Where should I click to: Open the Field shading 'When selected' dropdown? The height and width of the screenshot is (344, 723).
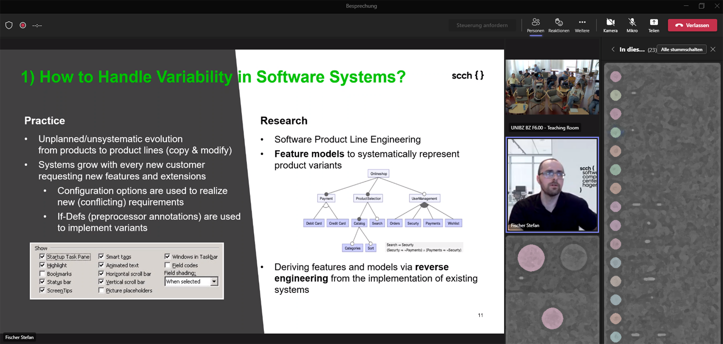[x=214, y=282]
